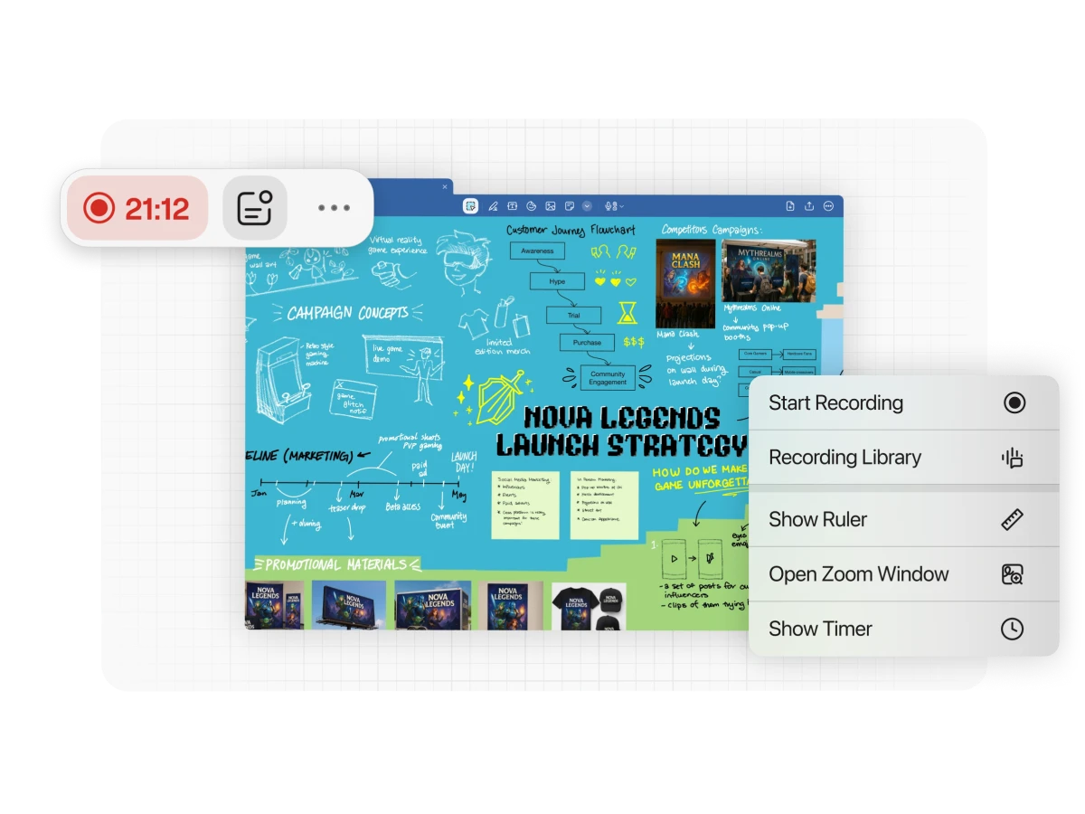Select the Social Media Marketing sticky note
1085x814 pixels.
click(x=525, y=505)
